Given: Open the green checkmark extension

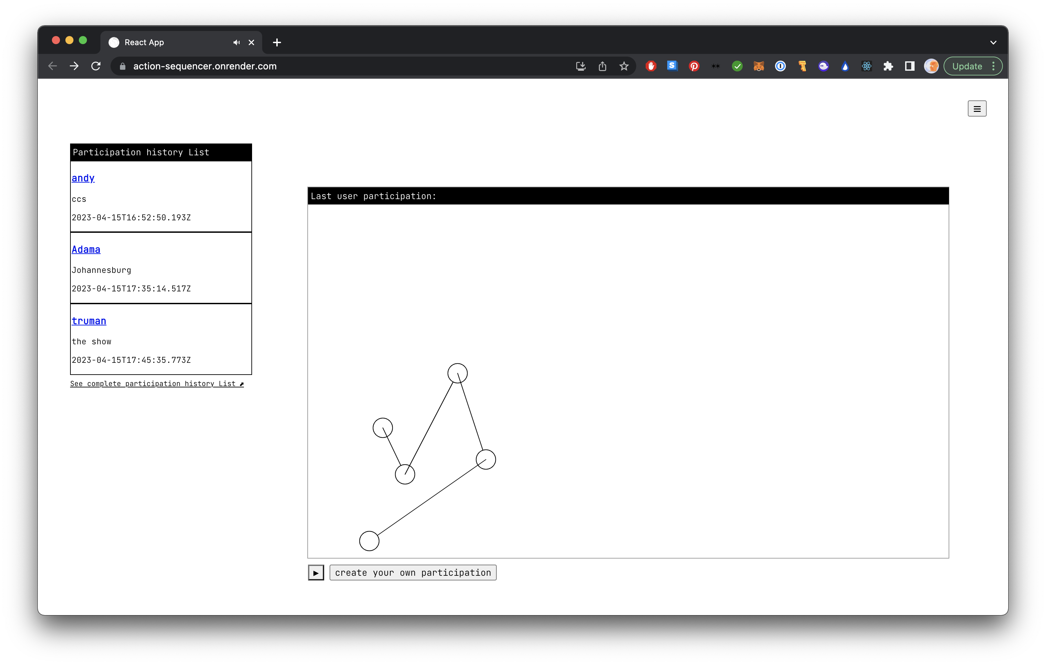Looking at the screenshot, I should coord(737,66).
